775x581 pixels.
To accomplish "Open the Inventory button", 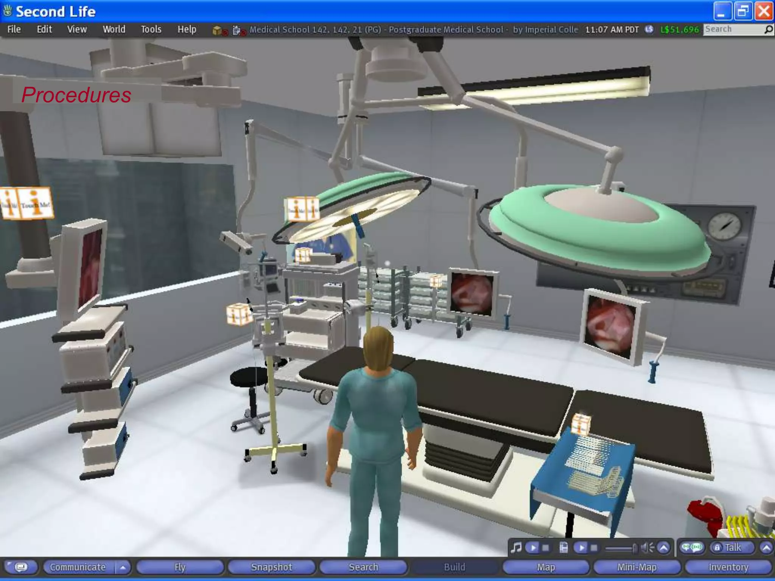I will pos(728,567).
